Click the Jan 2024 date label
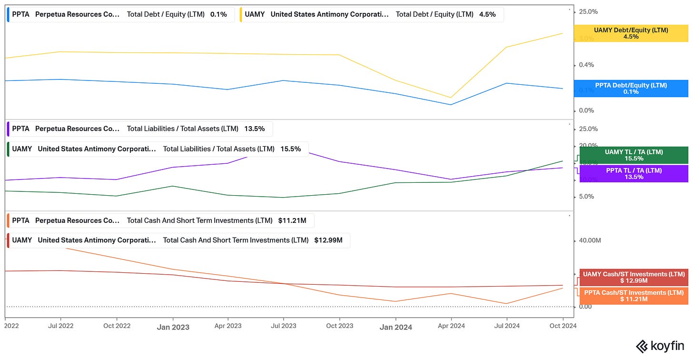 396,327
